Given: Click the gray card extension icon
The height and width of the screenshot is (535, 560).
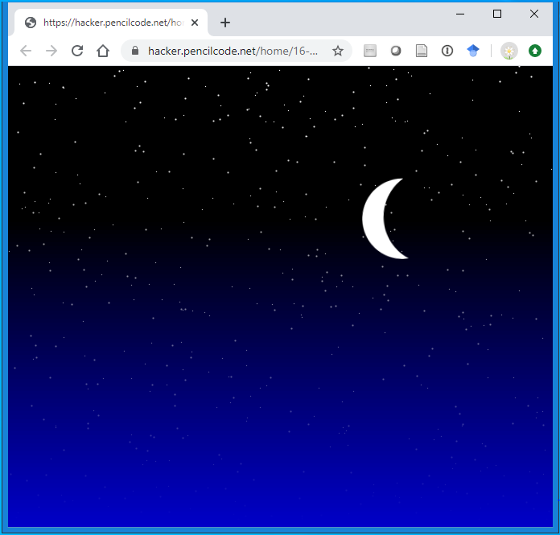Looking at the screenshot, I should click(370, 51).
